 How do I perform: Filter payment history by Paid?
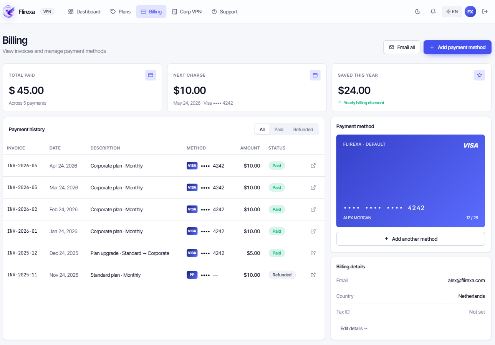point(279,130)
